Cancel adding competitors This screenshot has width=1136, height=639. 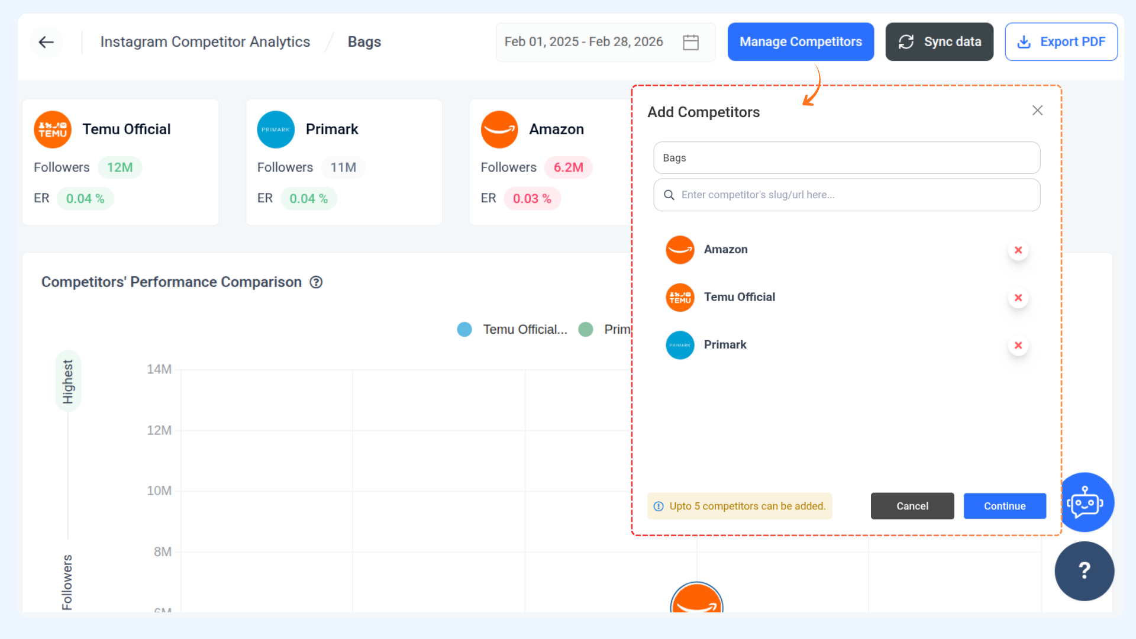(912, 506)
